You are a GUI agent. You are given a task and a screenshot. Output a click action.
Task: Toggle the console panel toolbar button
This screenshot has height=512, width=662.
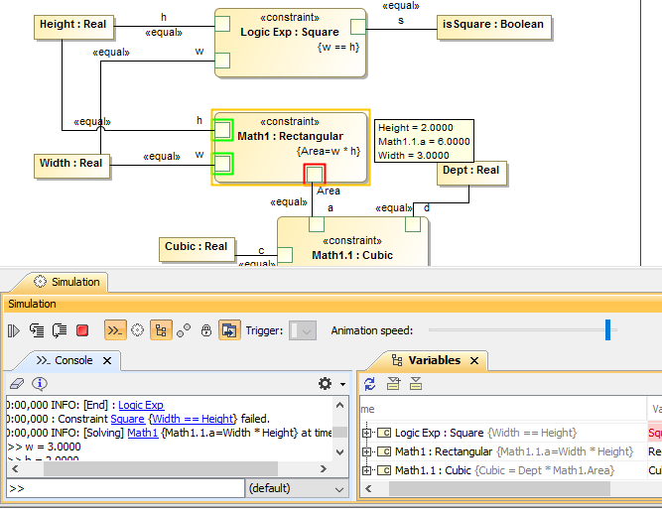point(115,330)
